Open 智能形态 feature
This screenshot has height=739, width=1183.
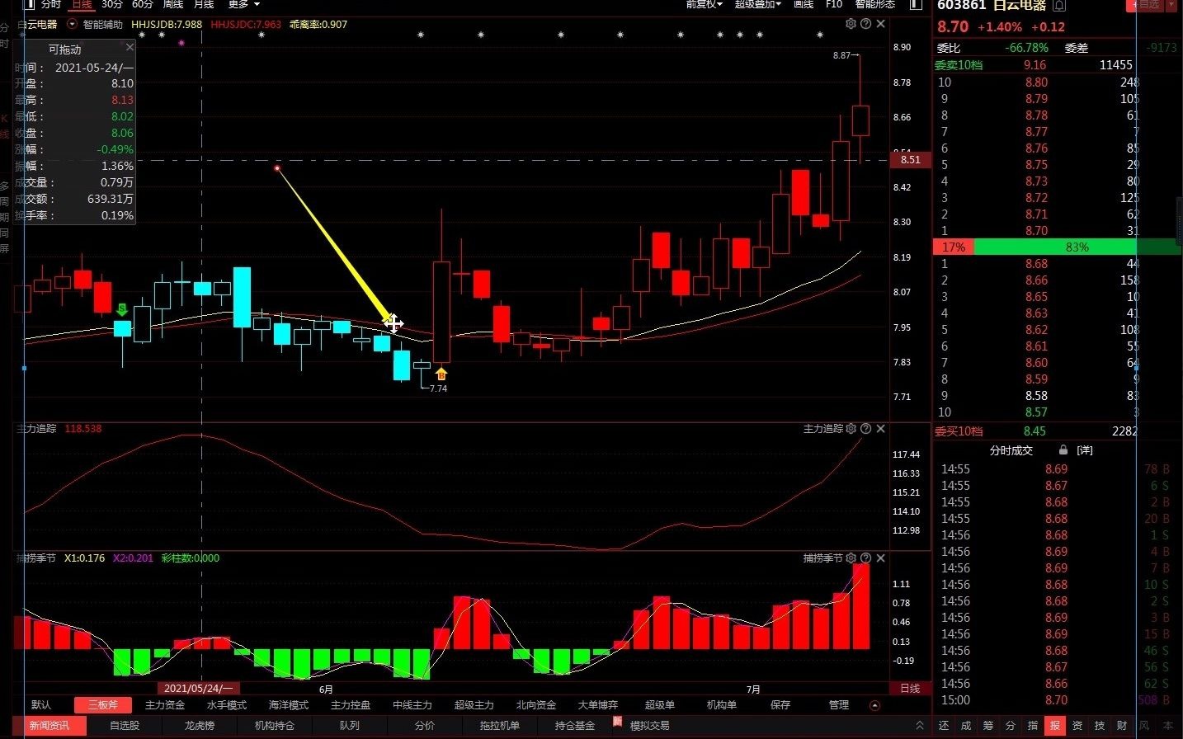(875, 4)
